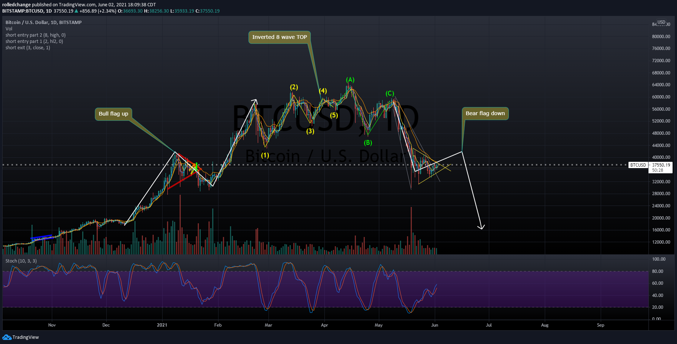The width and height of the screenshot is (677, 344).
Task: Click the header low value L:35933.19
Action: [x=182, y=11]
